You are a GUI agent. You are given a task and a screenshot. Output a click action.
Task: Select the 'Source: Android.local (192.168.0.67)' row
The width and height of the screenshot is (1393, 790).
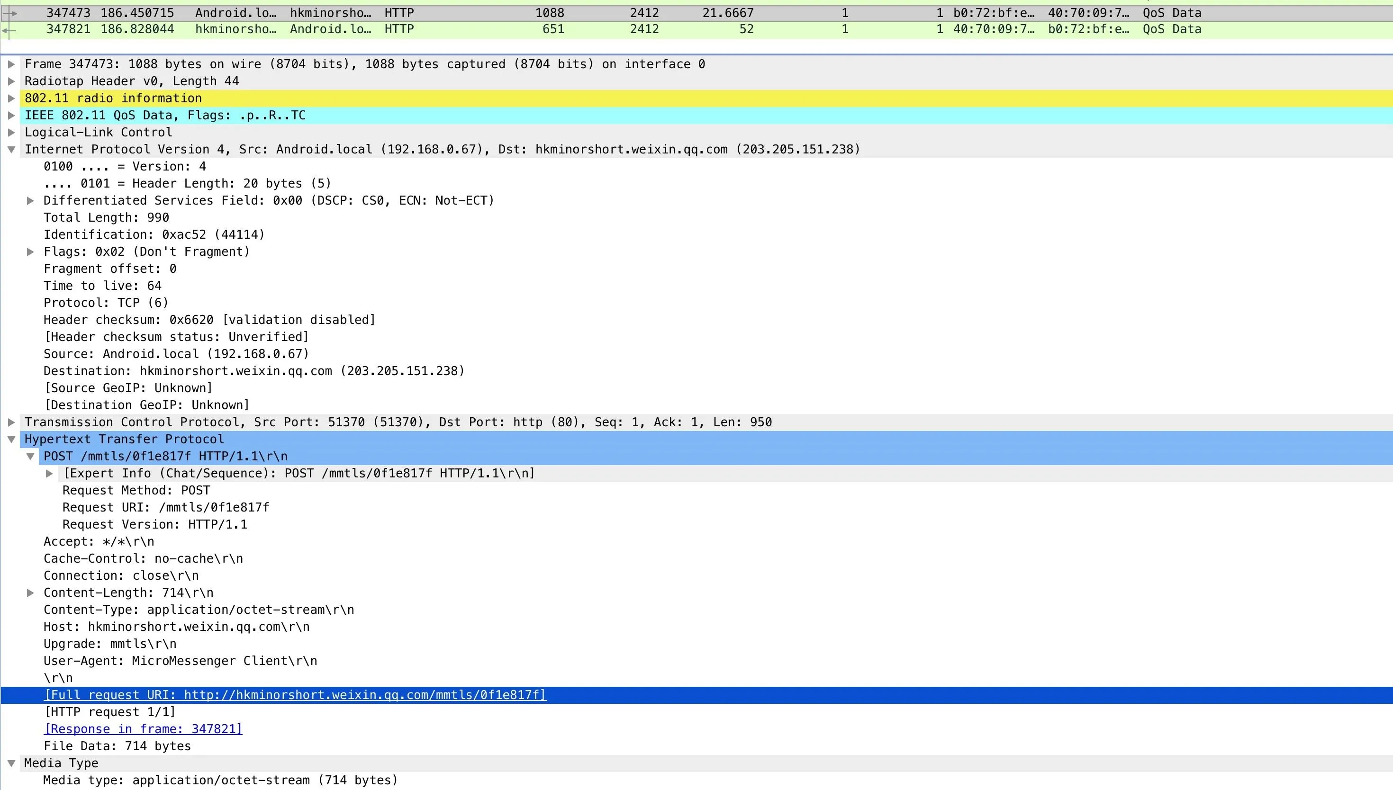tap(176, 354)
